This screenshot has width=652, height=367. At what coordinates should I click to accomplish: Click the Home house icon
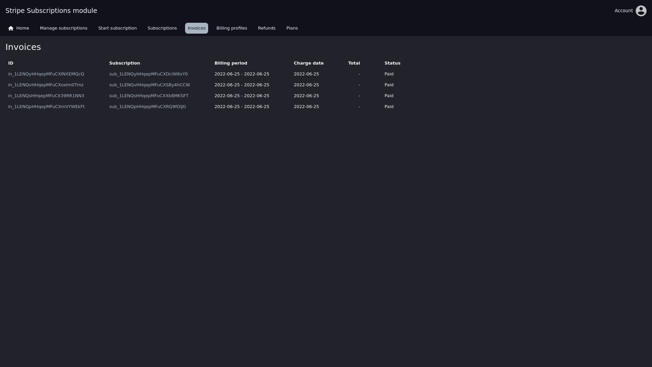pyautogui.click(x=11, y=28)
